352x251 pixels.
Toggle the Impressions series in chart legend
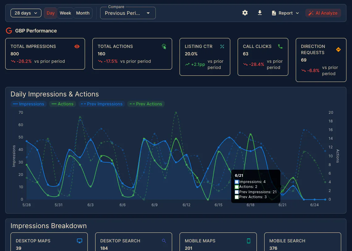tap(28, 104)
